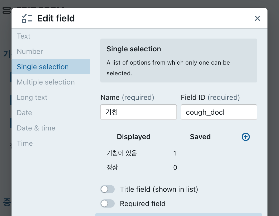
Task: Select the Text field type
Action: point(24,36)
